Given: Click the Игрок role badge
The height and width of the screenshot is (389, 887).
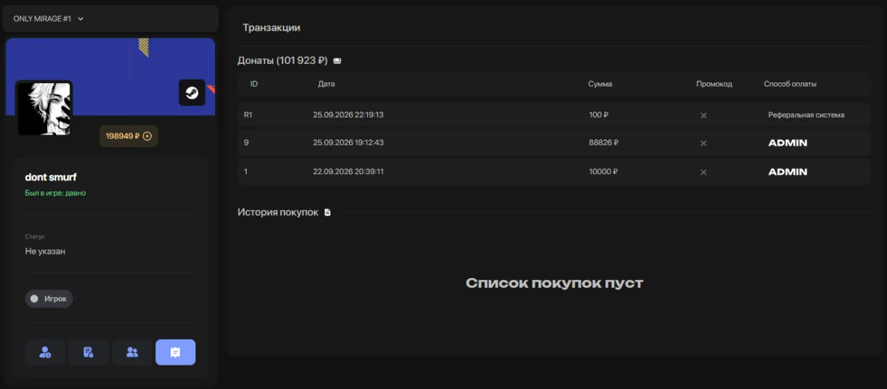Looking at the screenshot, I should tap(49, 299).
